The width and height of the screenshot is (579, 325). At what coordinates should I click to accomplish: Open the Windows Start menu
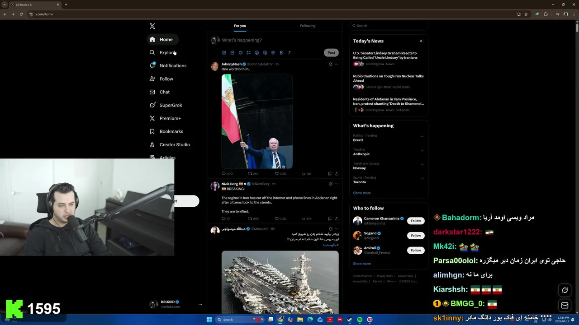209,320
